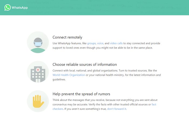This screenshot has width=189, height=117.
Task: Click the green header banner
Action: pyautogui.click(x=94, y=8)
